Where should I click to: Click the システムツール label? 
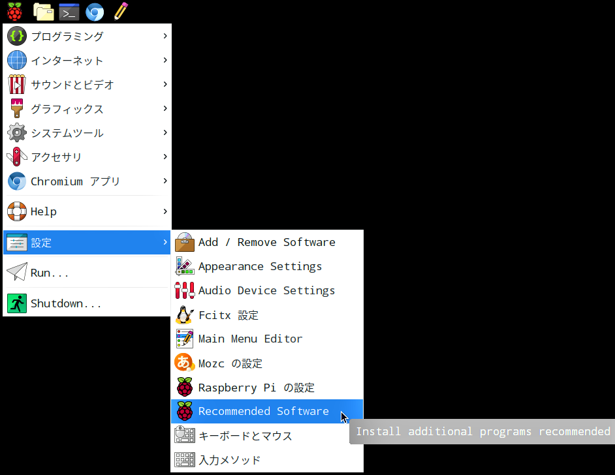(x=67, y=133)
